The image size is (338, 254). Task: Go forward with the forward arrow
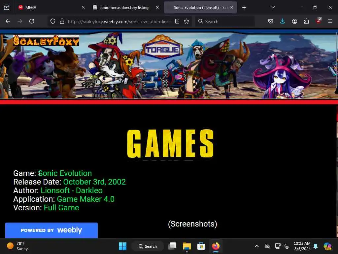click(x=20, y=21)
